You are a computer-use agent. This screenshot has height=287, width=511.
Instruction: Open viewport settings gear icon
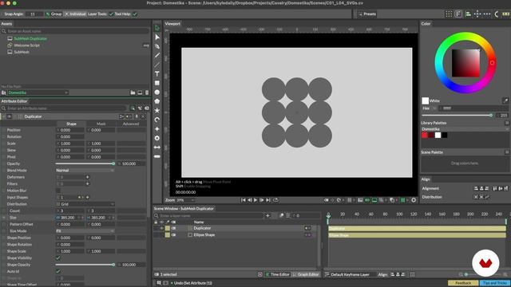pos(414,200)
